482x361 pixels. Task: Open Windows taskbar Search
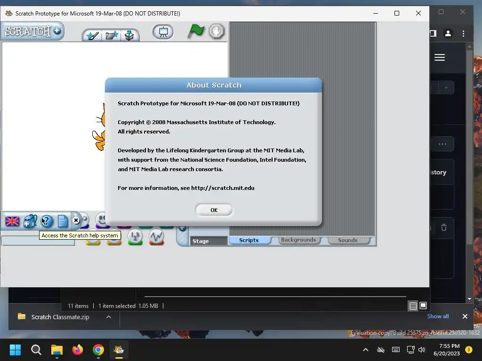(x=36, y=350)
